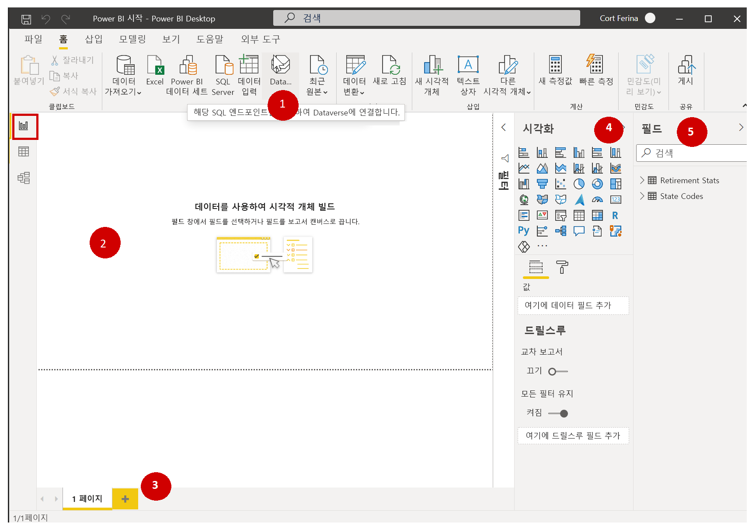Switch to Data view icon in sidebar
This screenshot has width=752, height=526.
coord(24,152)
